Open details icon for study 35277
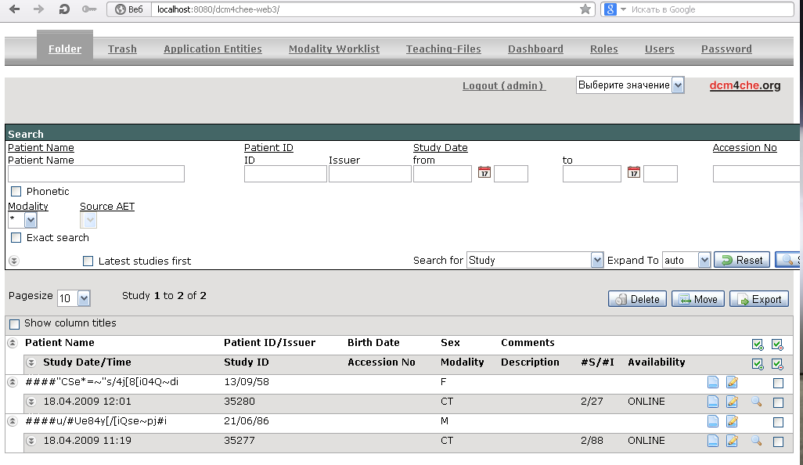Image resolution: width=803 pixels, height=465 pixels. coord(712,441)
